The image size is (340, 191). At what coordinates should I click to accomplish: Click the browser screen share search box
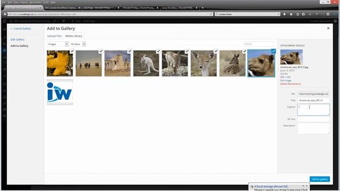click(247, 14)
